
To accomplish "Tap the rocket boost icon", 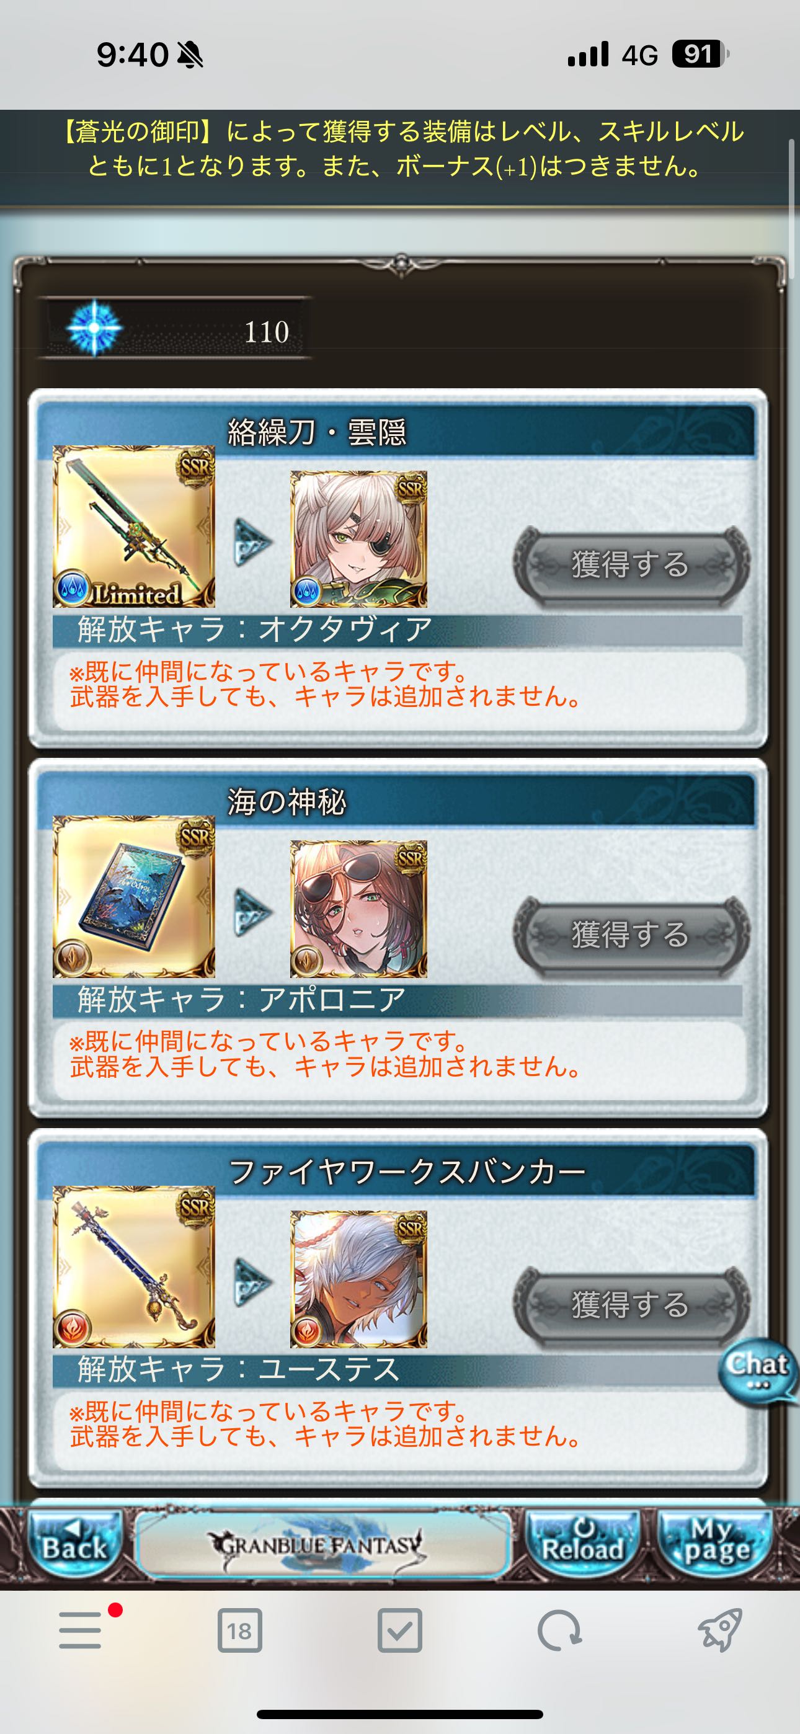I will pyautogui.click(x=719, y=1630).
